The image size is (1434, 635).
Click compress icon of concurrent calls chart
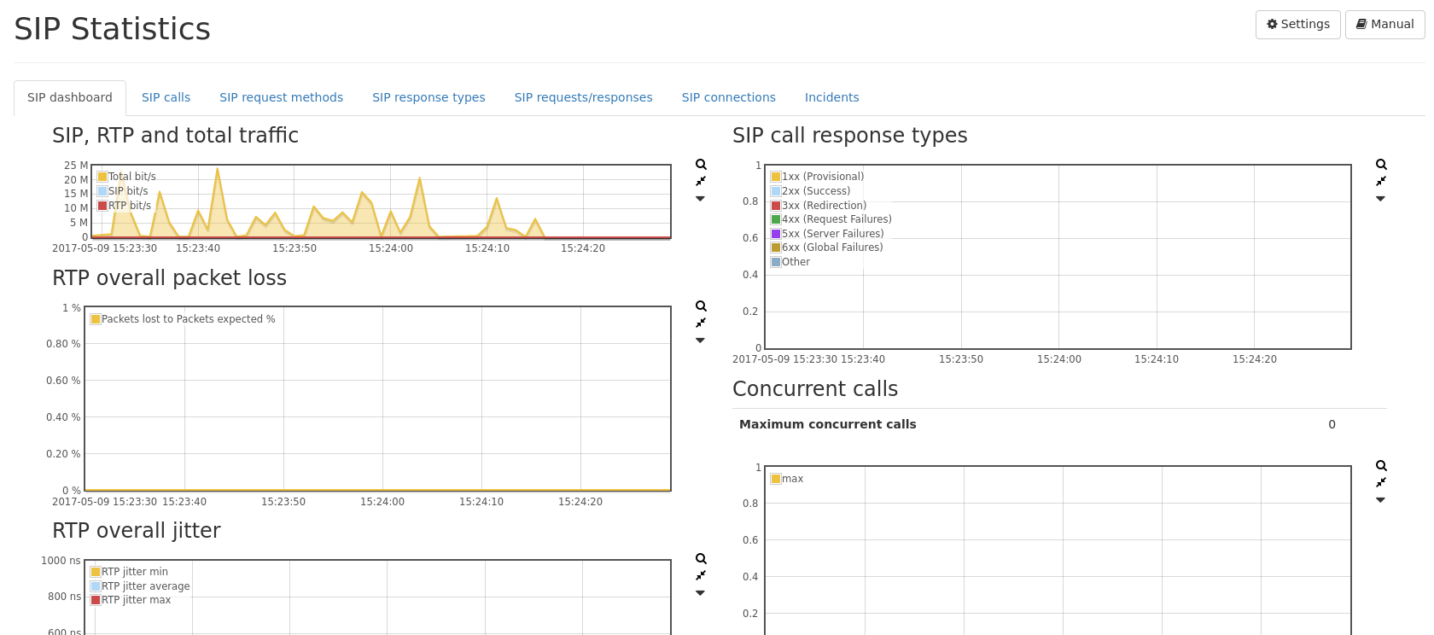[x=1381, y=482]
